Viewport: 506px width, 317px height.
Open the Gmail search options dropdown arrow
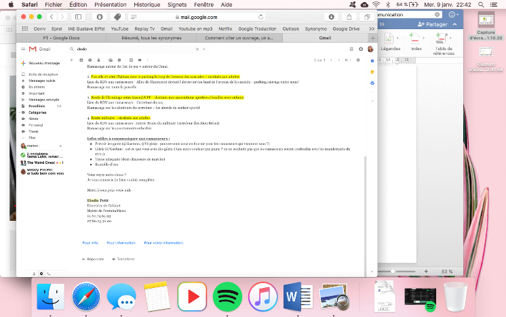204,49
